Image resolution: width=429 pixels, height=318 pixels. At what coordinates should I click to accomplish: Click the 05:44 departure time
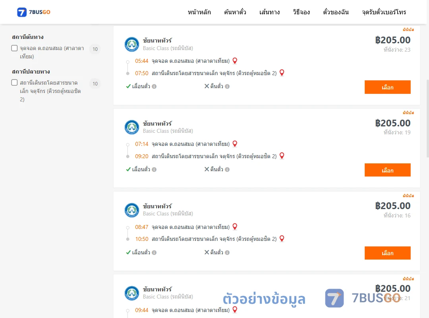(x=141, y=61)
